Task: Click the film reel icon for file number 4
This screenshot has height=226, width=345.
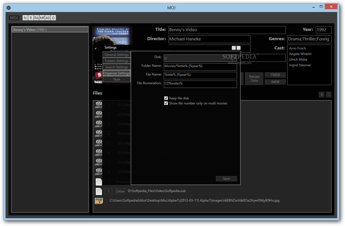Action: [99, 134]
